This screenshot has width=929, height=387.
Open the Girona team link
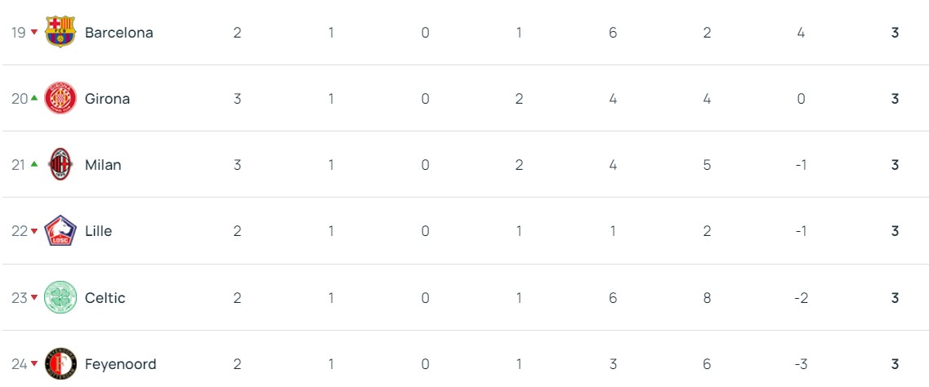tap(107, 99)
